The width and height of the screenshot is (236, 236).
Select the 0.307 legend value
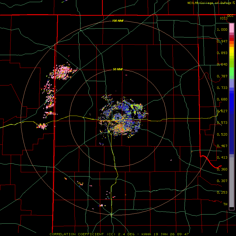pos(222,181)
